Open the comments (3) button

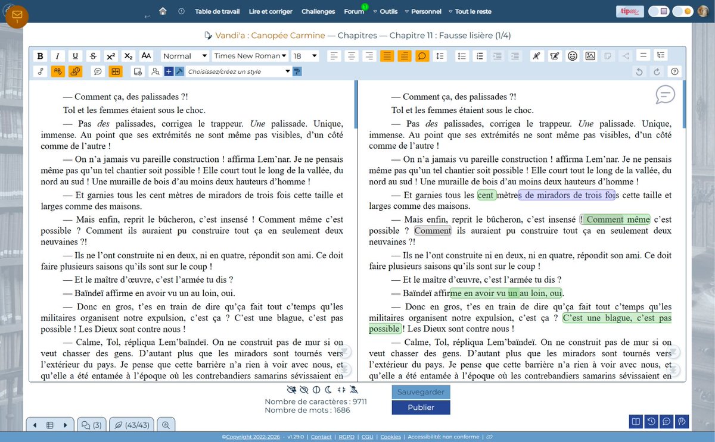[x=92, y=425]
